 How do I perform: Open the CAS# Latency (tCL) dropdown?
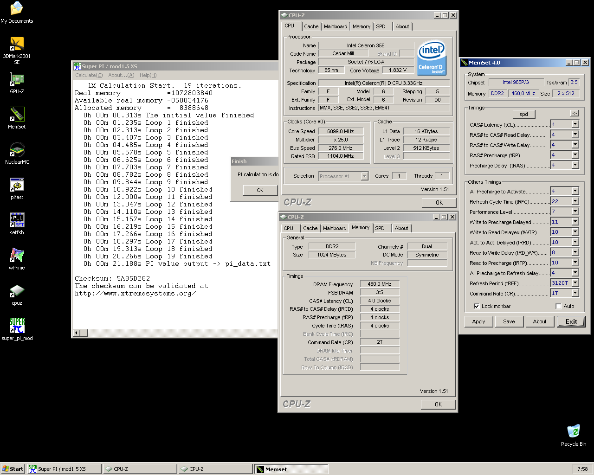(x=575, y=124)
